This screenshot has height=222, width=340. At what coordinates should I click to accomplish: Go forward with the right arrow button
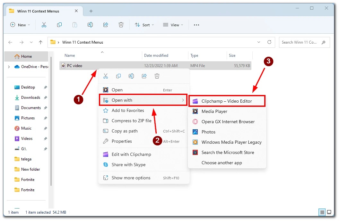(22, 42)
